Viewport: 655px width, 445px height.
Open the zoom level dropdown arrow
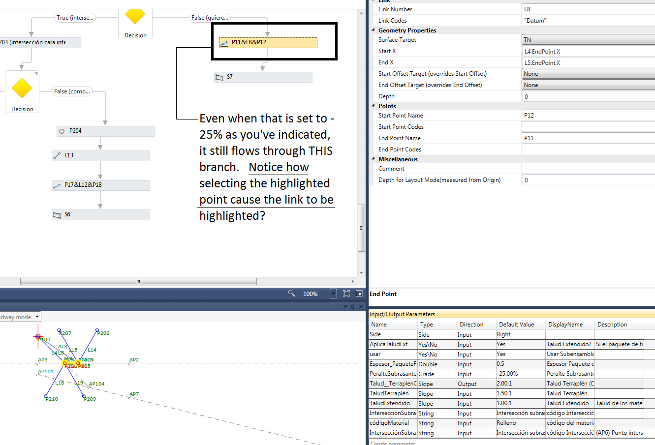(x=334, y=294)
